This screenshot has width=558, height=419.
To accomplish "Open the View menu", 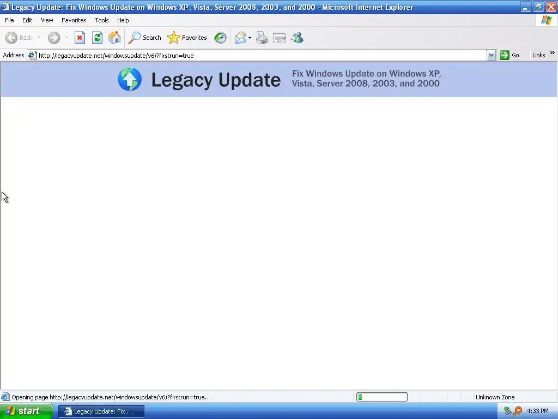I will click(47, 20).
